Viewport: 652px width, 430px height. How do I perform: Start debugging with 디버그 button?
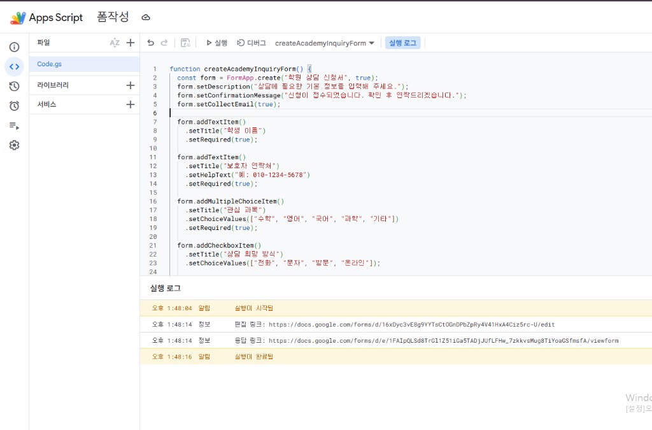251,43
